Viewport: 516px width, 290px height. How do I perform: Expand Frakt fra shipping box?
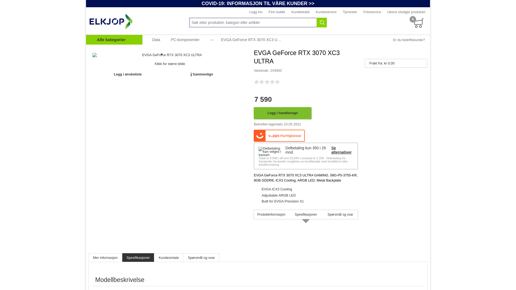[x=396, y=63]
